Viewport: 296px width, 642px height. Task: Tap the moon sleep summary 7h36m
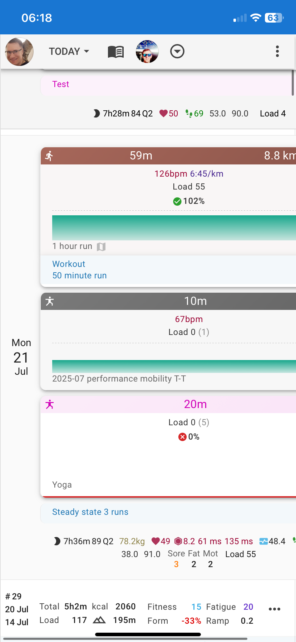tap(77, 541)
